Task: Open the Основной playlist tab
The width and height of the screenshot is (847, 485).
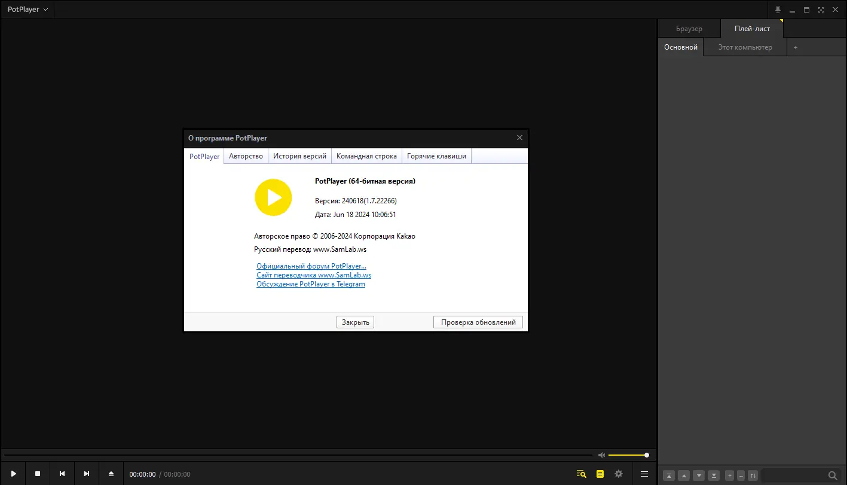Action: coord(681,47)
